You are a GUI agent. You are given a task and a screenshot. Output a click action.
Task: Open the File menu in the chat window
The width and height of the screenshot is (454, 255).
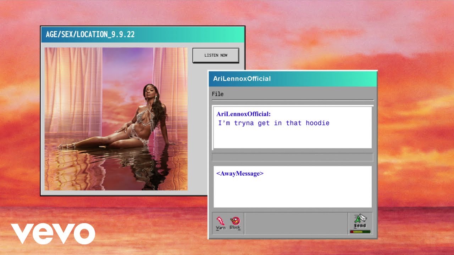point(217,94)
